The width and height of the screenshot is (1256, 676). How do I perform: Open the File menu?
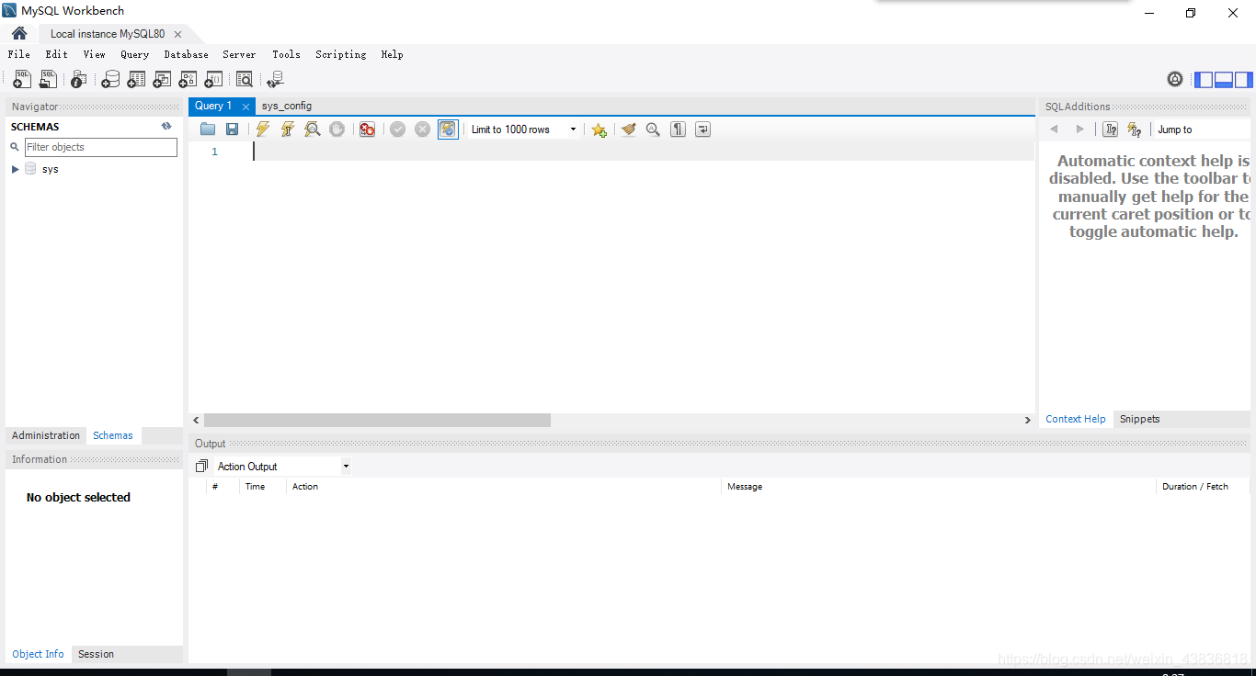coord(19,54)
